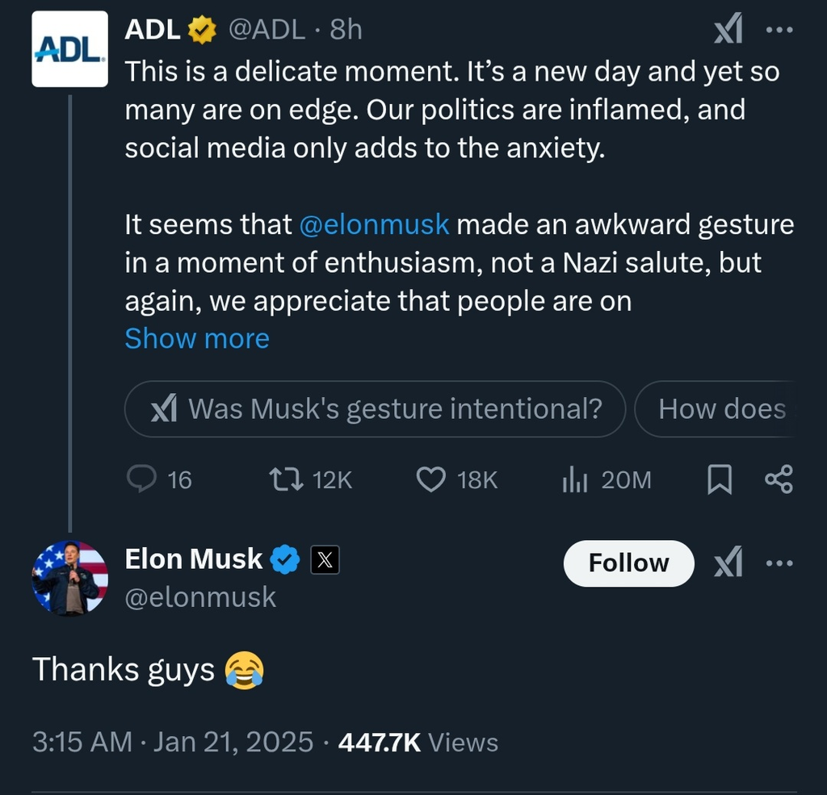Select the "How does" Grok suggestion chip

pos(719,409)
